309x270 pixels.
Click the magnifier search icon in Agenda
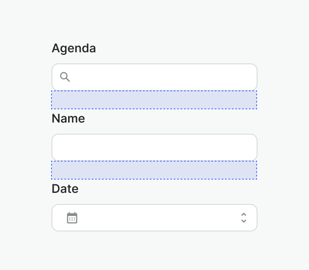coord(65,77)
